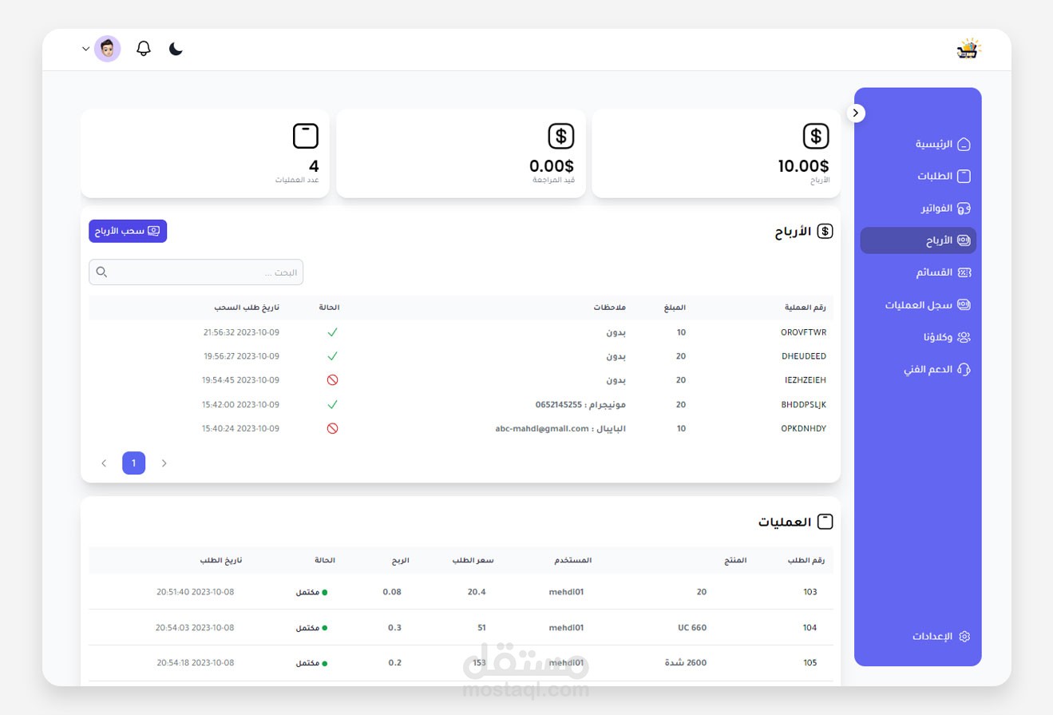Viewport: 1053px width, 715px height.
Task: Toggle dark mode with the moon icon
Action: click(x=176, y=49)
